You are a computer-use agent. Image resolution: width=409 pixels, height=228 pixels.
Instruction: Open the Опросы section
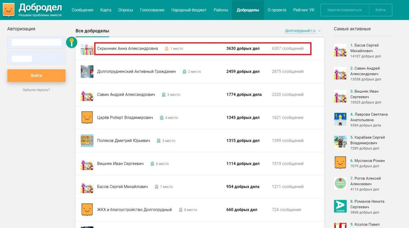(x=126, y=10)
